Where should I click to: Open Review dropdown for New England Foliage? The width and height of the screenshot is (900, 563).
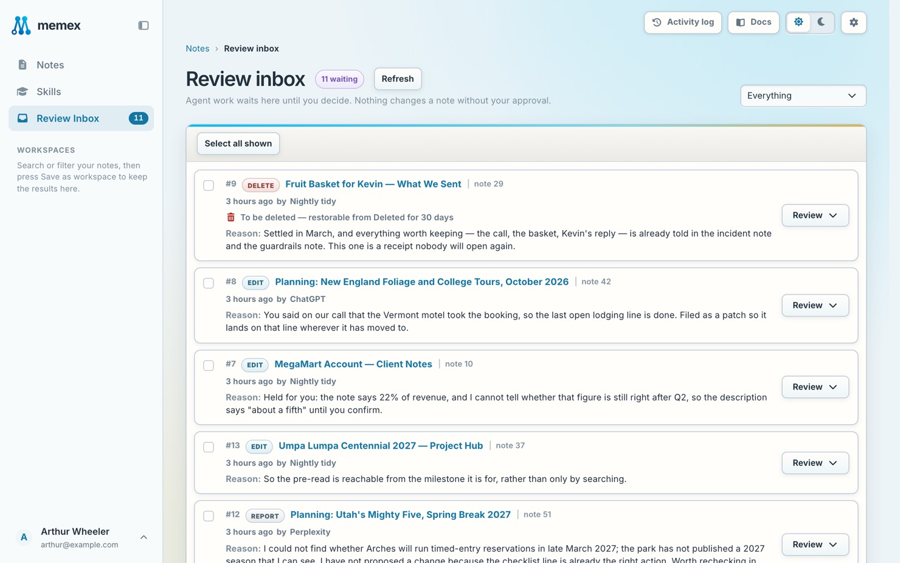pos(815,306)
